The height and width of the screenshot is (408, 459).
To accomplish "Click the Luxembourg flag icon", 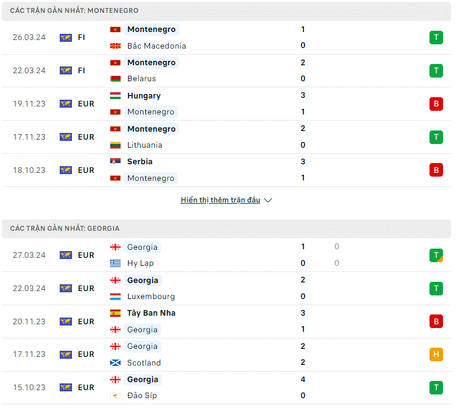I will pos(115,297).
